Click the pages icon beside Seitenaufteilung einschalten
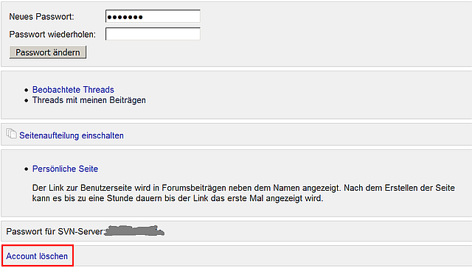Image resolution: width=472 pixels, height=268 pixels. [x=12, y=134]
